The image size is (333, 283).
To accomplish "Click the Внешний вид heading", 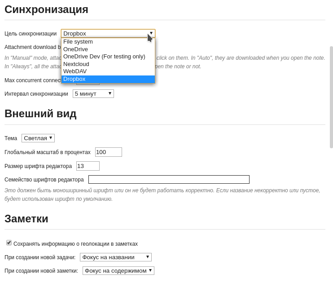I will pyautogui.click(x=40, y=114).
